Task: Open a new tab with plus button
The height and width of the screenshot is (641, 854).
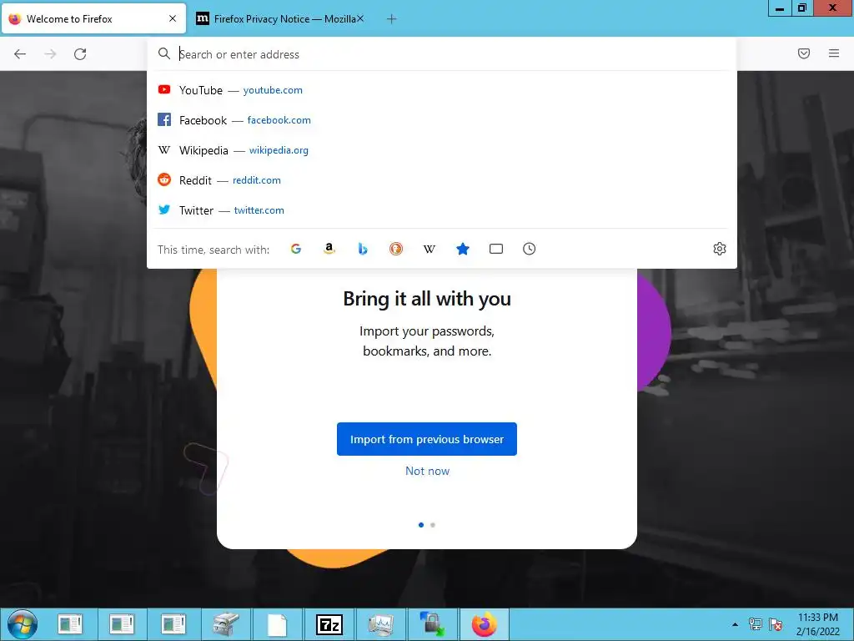Action: tap(391, 19)
